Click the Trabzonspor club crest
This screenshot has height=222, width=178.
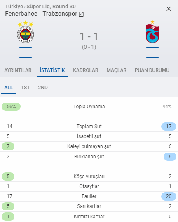pyautogui.click(x=152, y=32)
